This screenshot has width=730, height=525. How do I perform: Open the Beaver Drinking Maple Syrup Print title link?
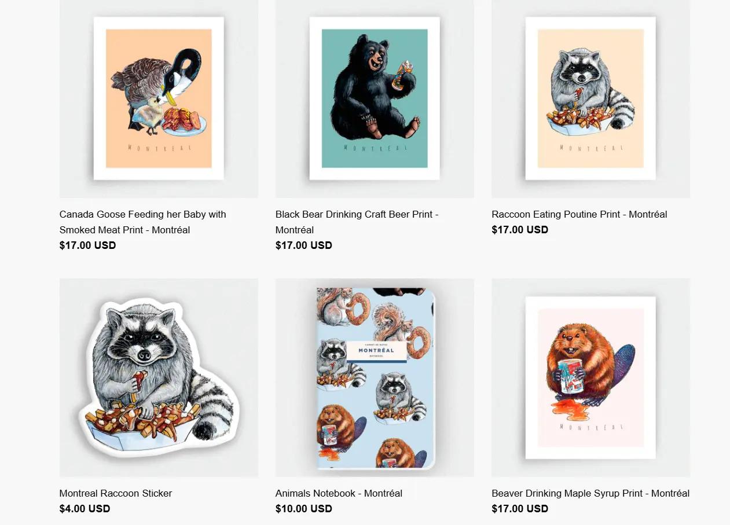point(590,493)
